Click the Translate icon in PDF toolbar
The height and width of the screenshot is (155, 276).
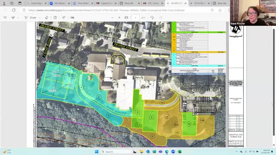click(72, 18)
